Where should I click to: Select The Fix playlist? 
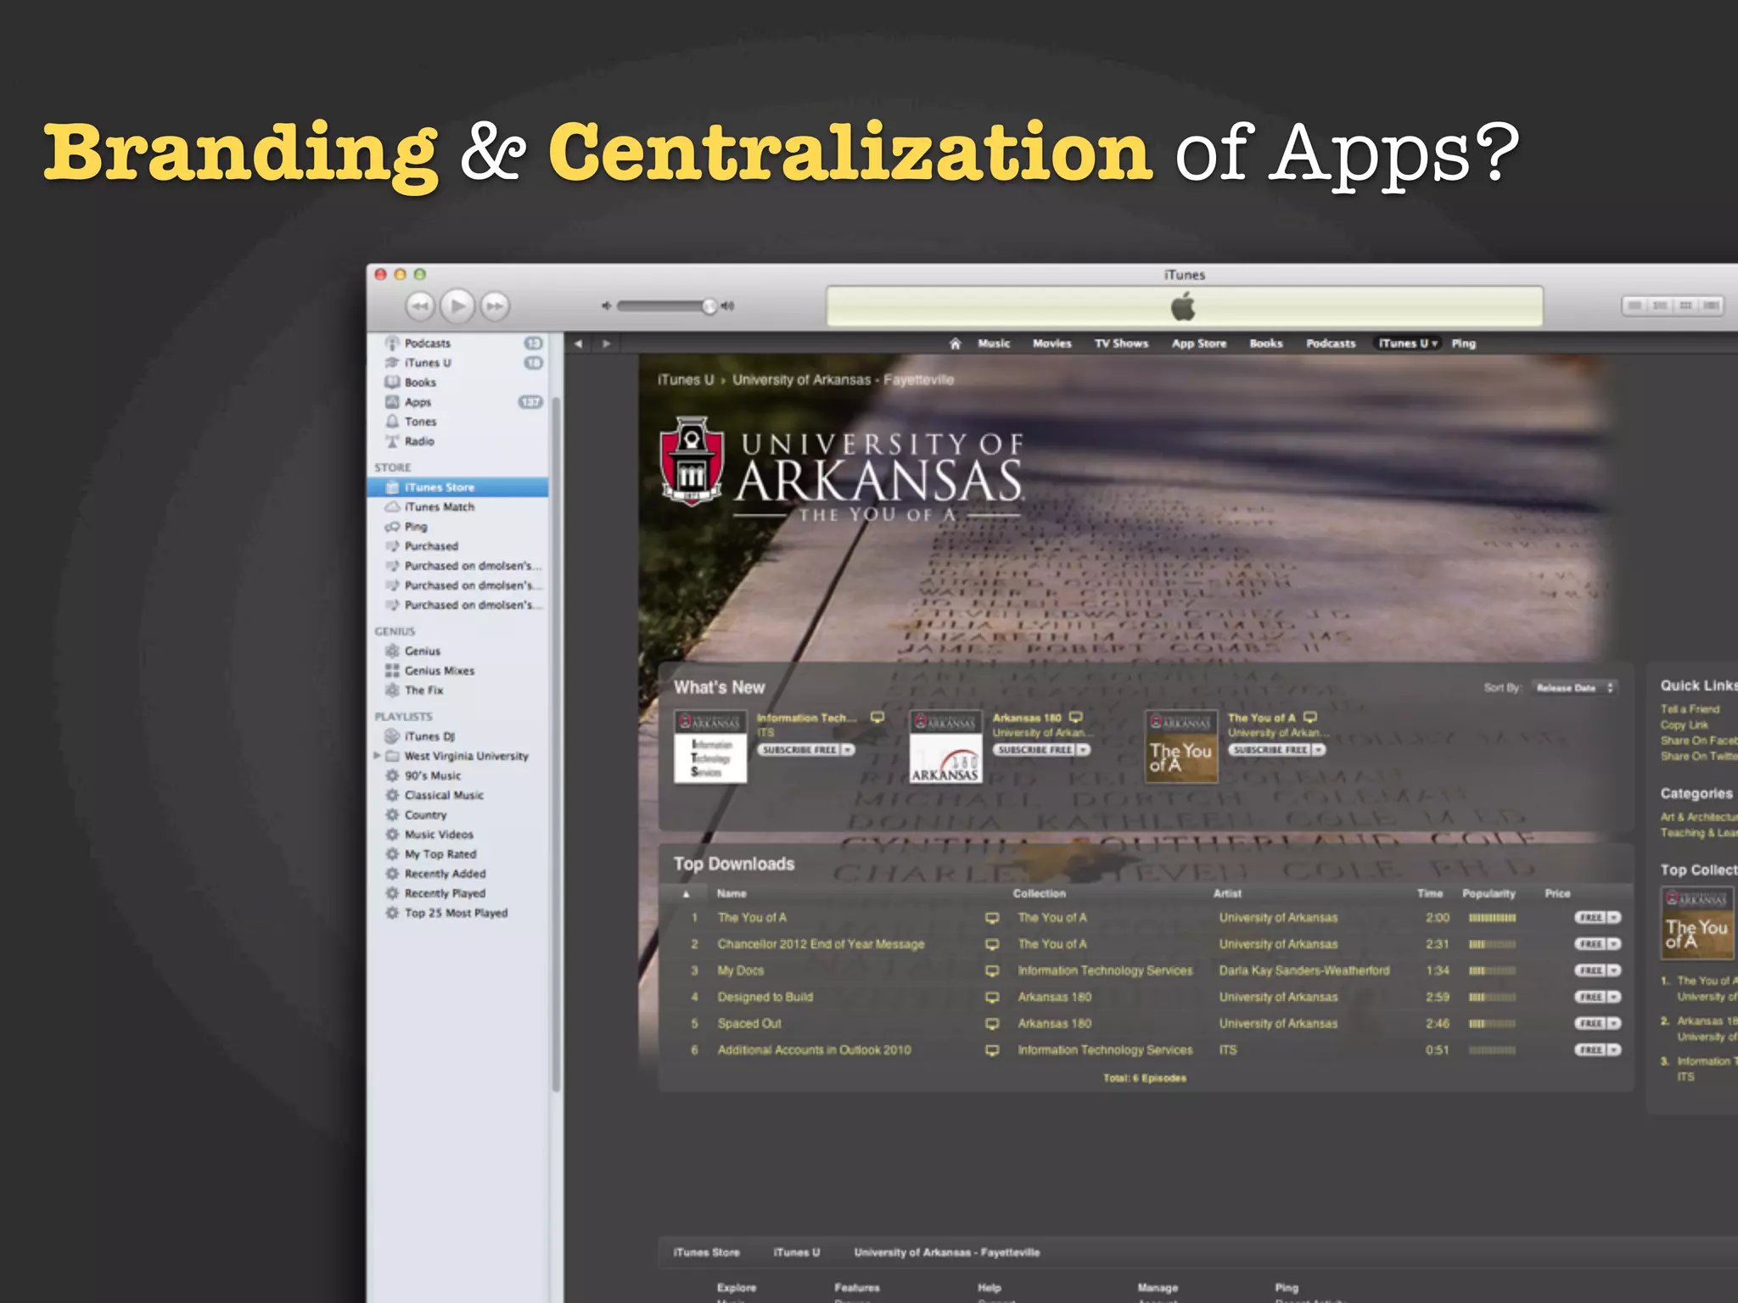(x=458, y=690)
